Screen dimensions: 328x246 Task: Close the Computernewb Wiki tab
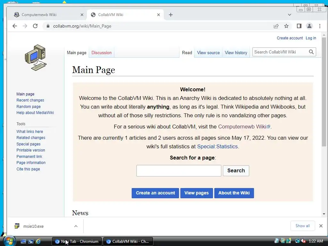pyautogui.click(x=82, y=15)
